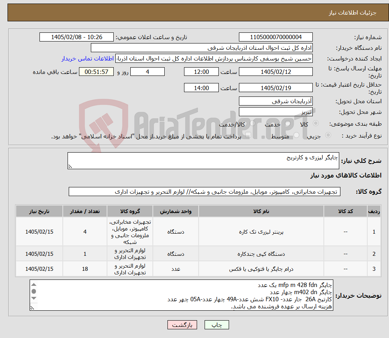The image size is (389, 338).
Task: Click the resize handle of description box
Action: click(x=70, y=167)
